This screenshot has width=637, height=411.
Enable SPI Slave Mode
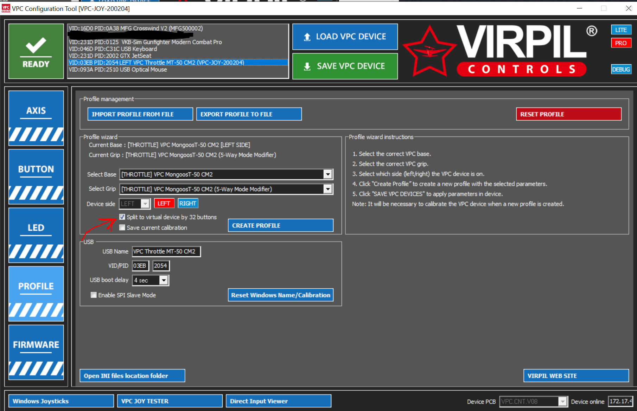pyautogui.click(x=94, y=295)
